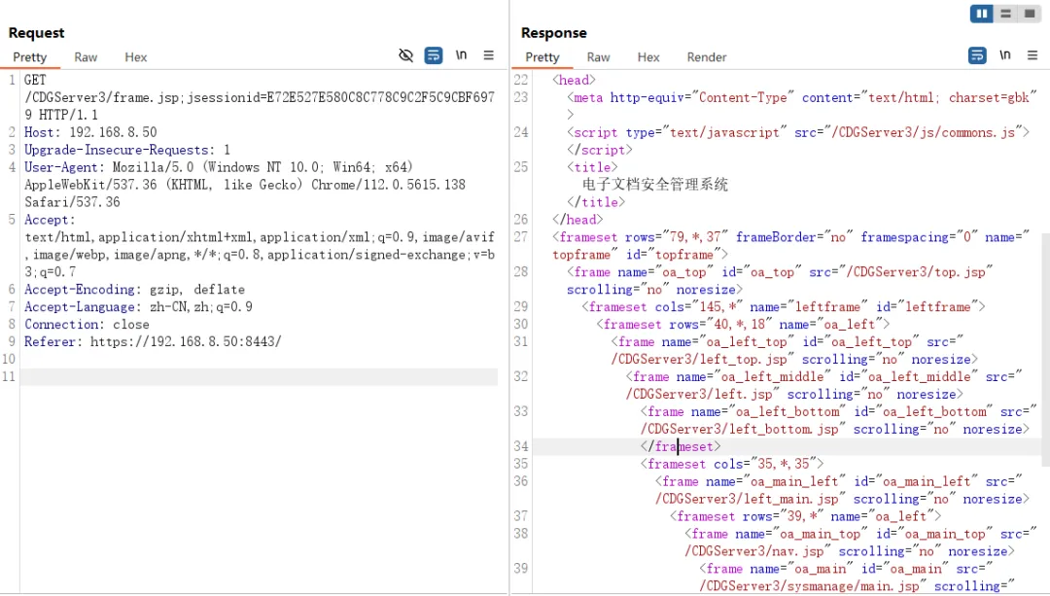Click the User-Agent header name

64,167
